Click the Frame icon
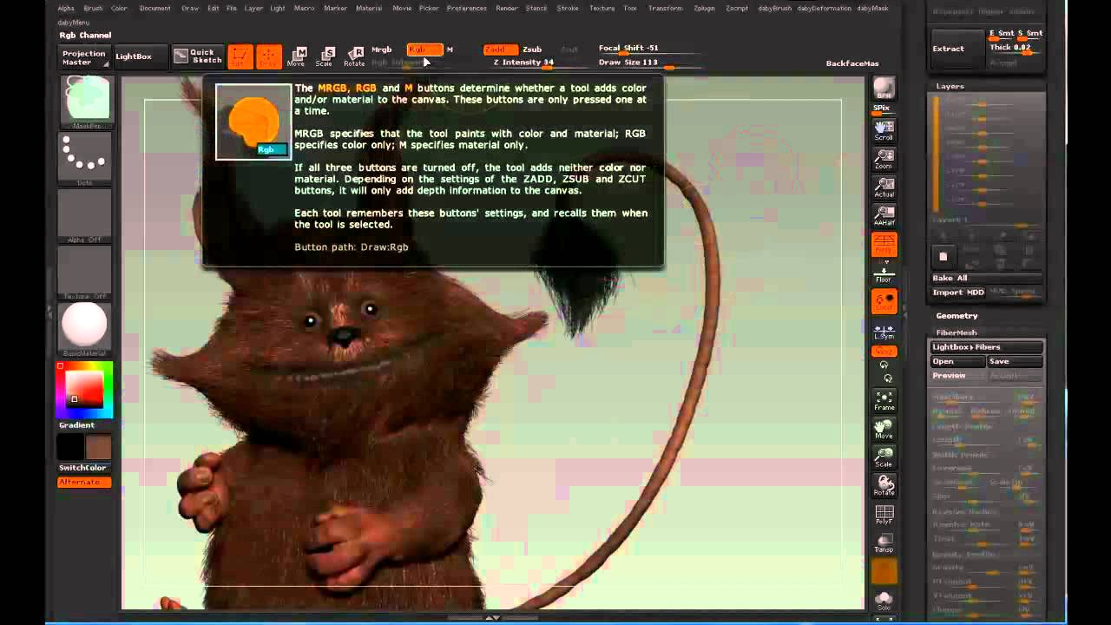 (884, 400)
